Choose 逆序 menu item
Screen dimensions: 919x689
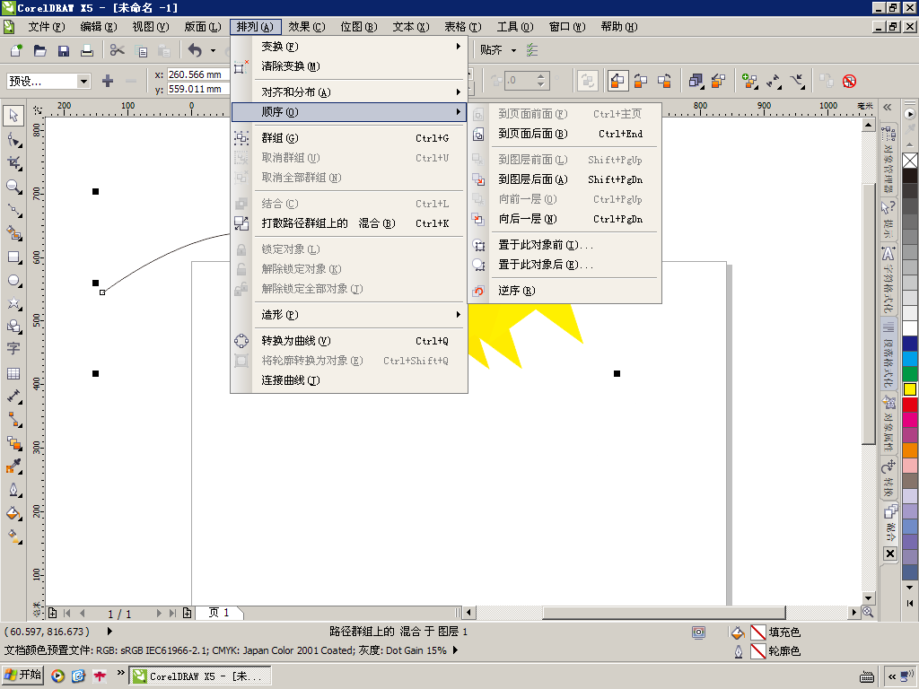[x=565, y=291]
